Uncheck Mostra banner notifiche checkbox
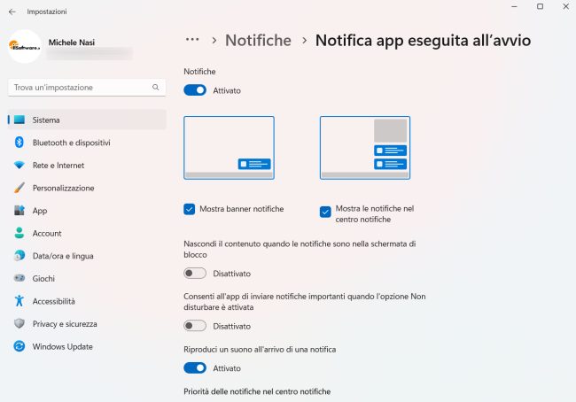The height and width of the screenshot is (402, 576). point(190,209)
